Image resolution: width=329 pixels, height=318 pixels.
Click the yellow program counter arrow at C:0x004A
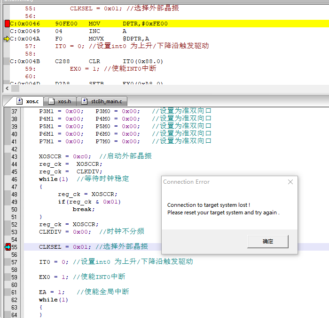coord(7,39)
